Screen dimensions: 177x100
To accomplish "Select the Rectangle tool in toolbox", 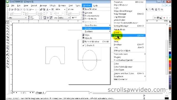I will tap(7, 40).
